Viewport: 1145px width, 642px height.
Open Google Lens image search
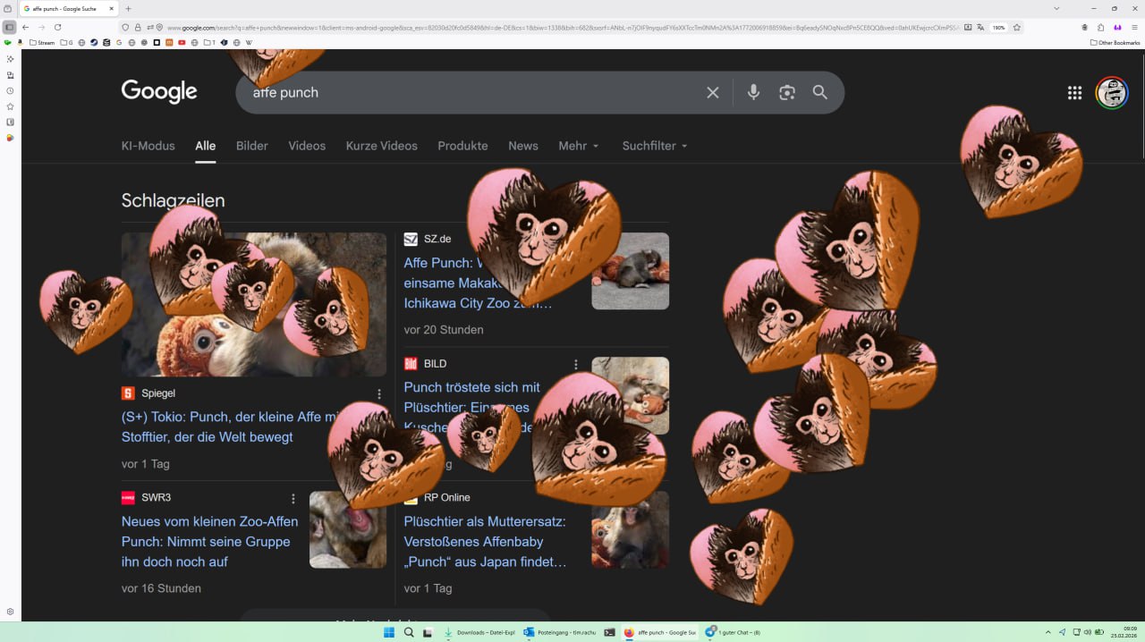pos(787,93)
